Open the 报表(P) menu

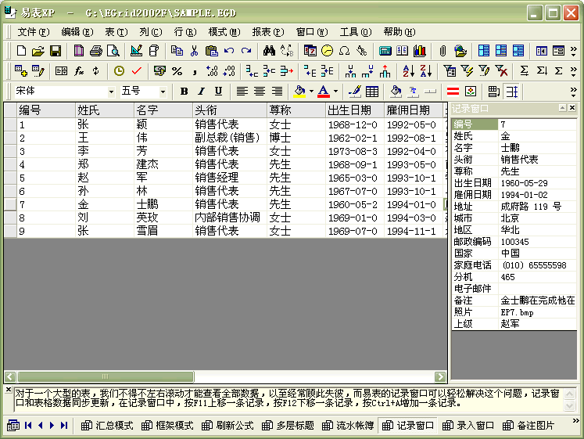tap(268, 32)
